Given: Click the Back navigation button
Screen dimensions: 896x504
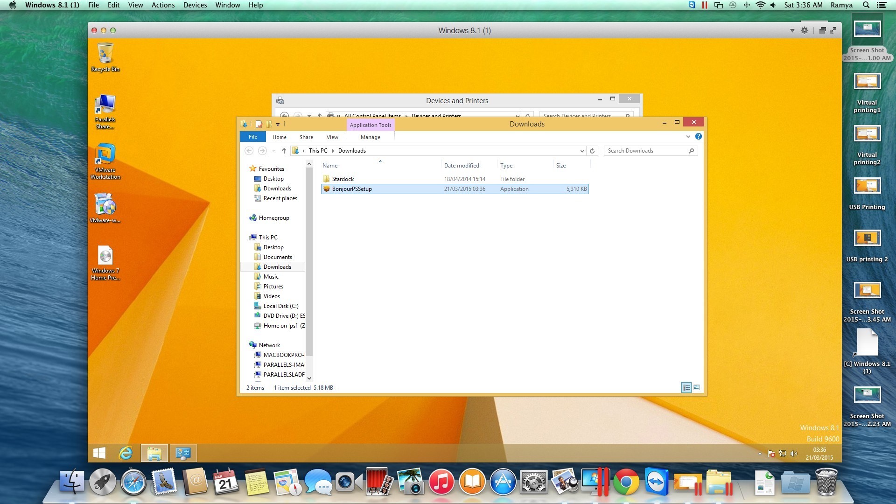Looking at the screenshot, I should [249, 150].
